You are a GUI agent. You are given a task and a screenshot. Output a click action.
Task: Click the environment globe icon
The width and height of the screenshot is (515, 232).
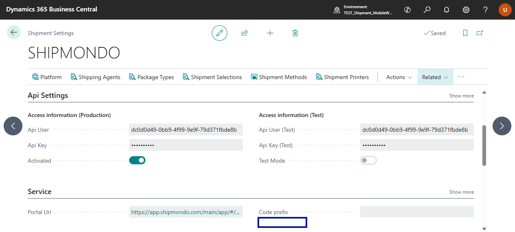[x=337, y=10]
